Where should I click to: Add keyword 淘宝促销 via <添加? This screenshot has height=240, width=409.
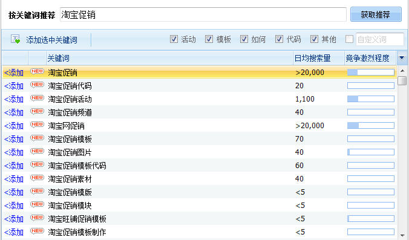tap(14, 73)
